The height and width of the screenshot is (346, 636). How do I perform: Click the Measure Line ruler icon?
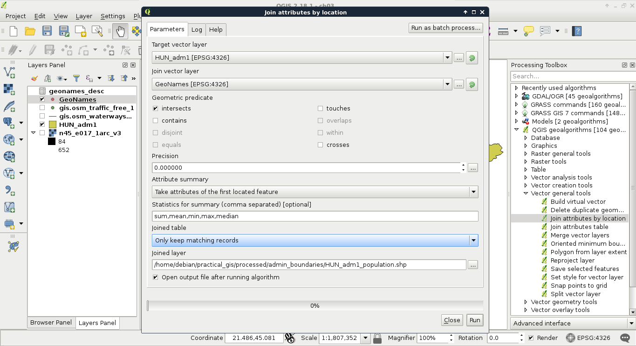point(503,31)
